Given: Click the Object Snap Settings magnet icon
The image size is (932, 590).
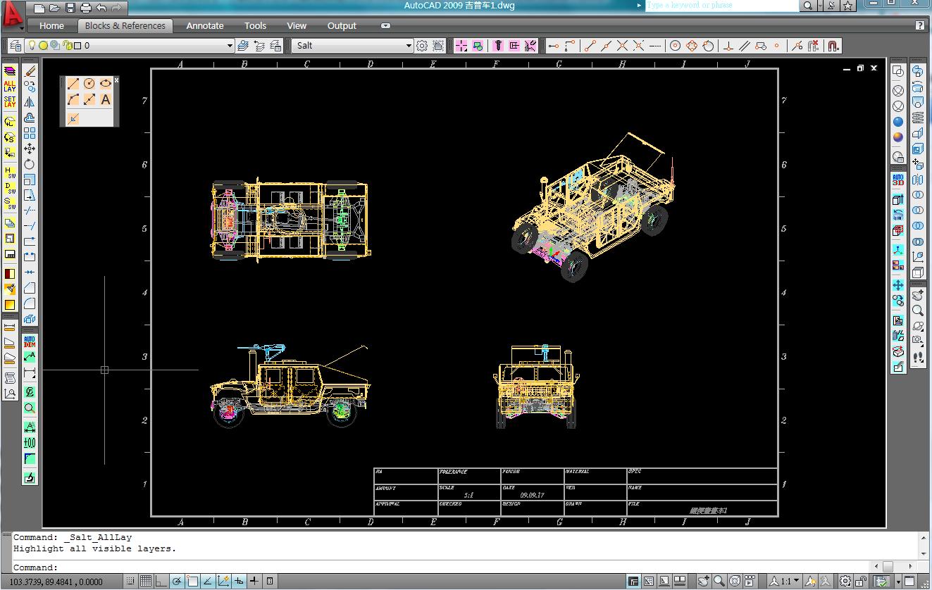Looking at the screenshot, I should pos(833,46).
